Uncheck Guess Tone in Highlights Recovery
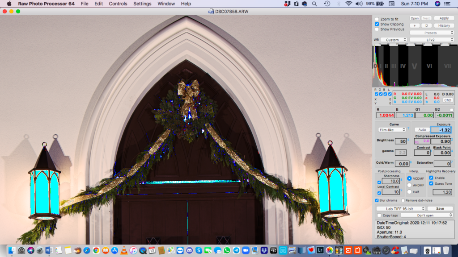 (x=431, y=183)
